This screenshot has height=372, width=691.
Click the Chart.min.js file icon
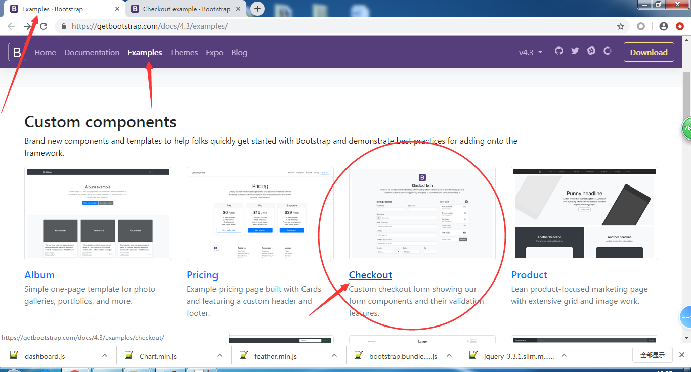[129, 355]
